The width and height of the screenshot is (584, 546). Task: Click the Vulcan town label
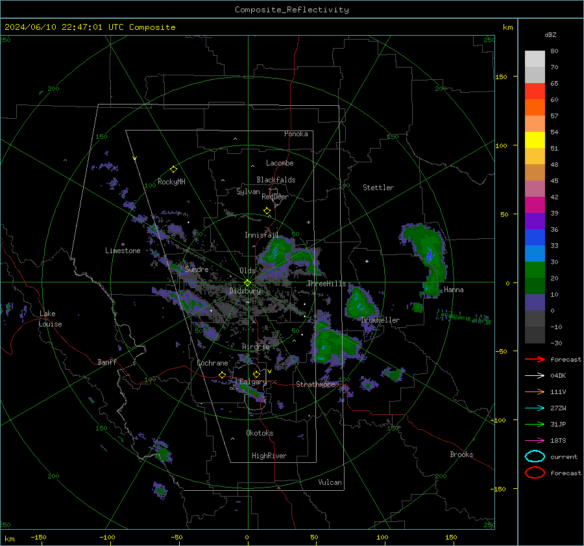point(330,482)
